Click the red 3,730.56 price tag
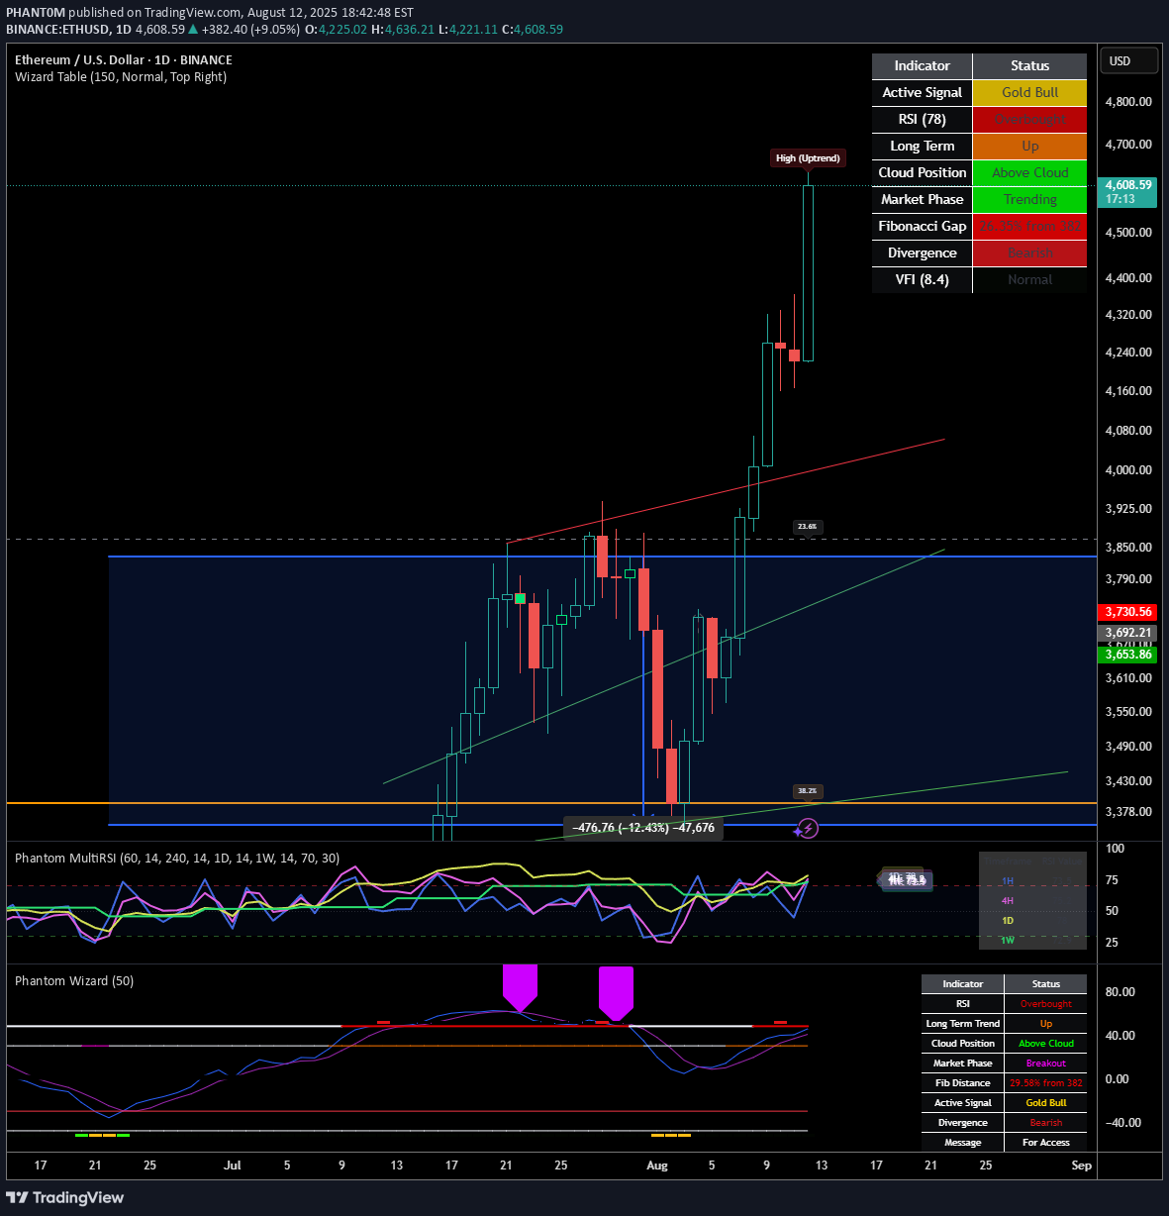Image resolution: width=1169 pixels, height=1216 pixels. pos(1128,612)
